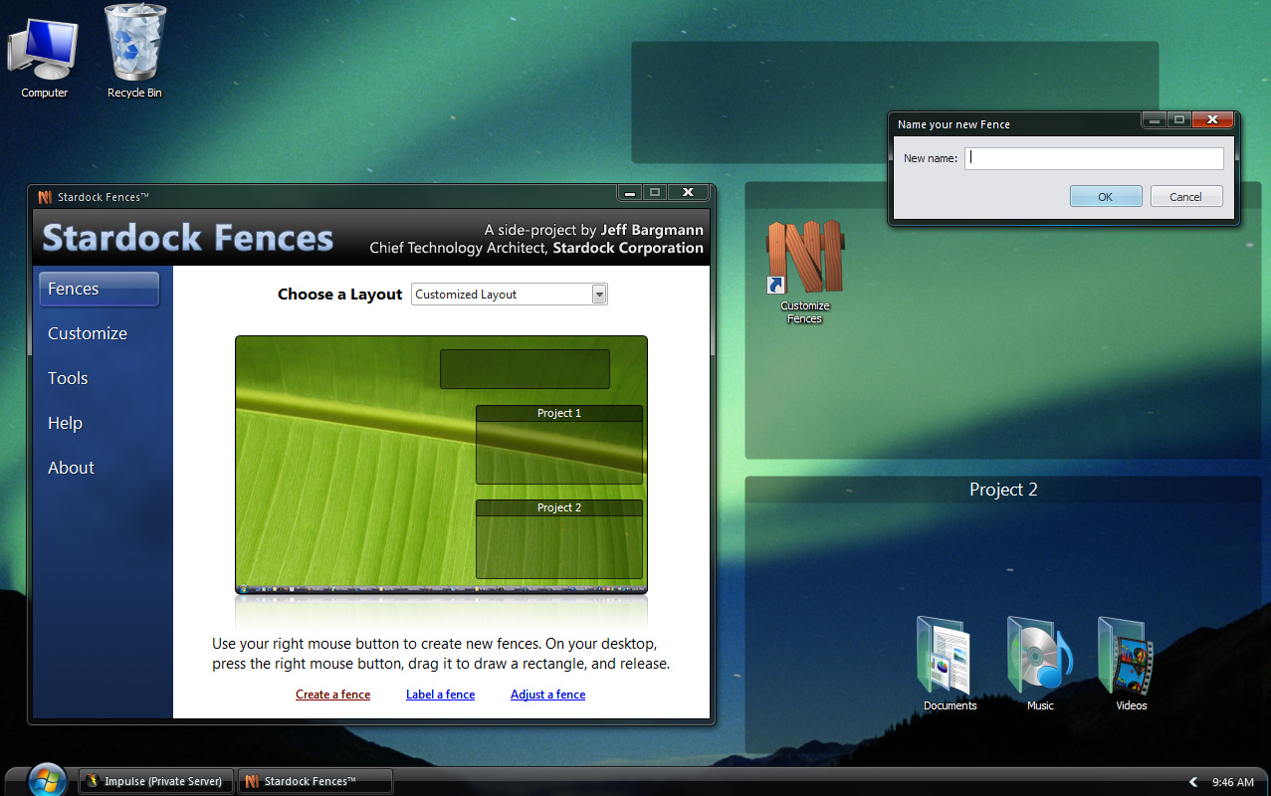Switch to Stardock Fences taskbar button
Viewport: 1271px width, 796px height.
point(315,781)
